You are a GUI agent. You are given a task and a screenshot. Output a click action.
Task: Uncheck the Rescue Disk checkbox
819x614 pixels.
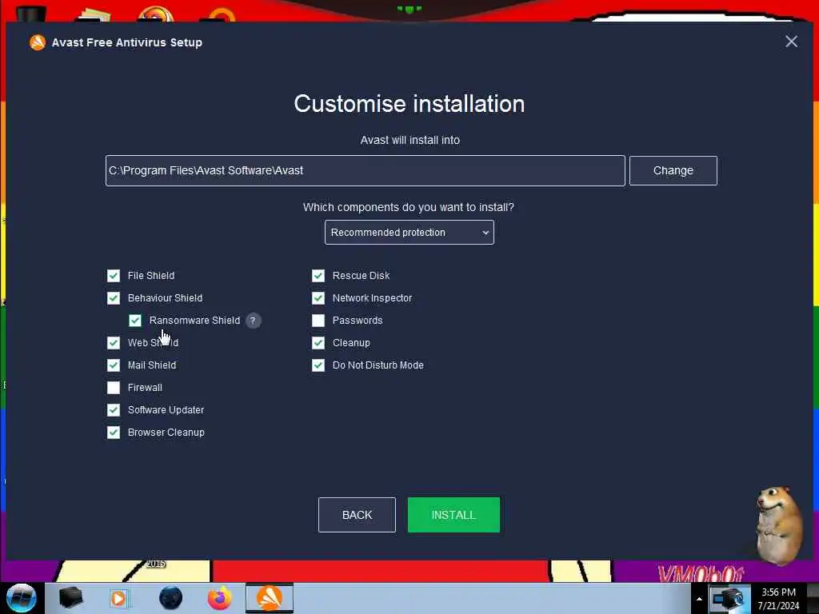pyautogui.click(x=318, y=276)
